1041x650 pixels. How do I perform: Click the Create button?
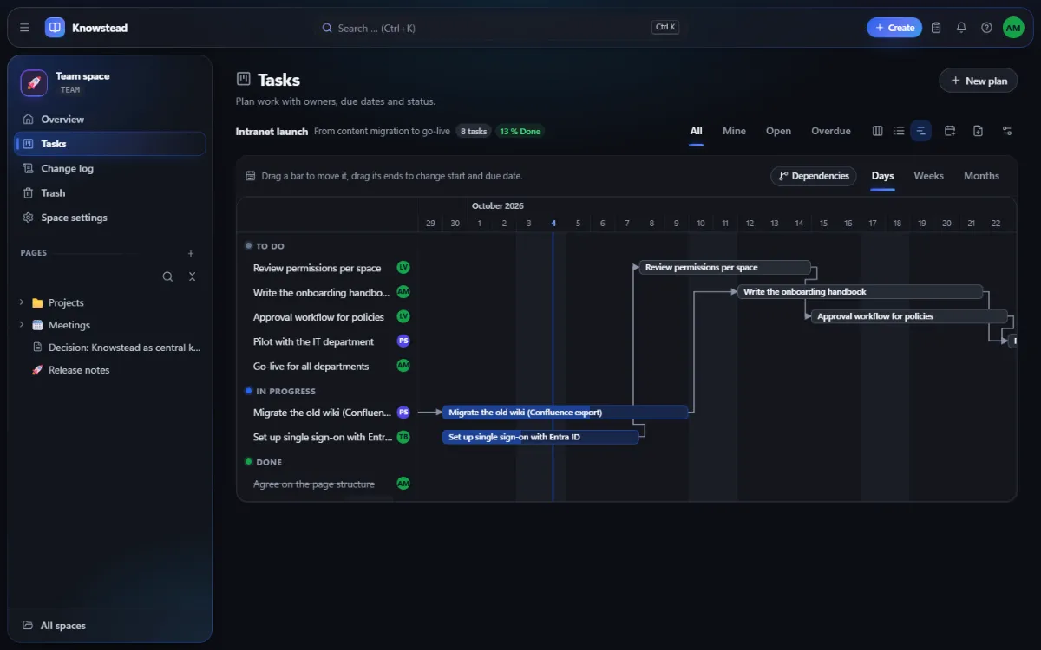[x=894, y=28]
